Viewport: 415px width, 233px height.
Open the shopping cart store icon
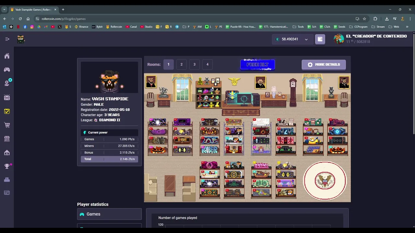click(x=7, y=125)
